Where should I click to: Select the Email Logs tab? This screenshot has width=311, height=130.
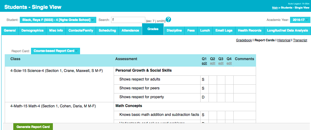(x=224, y=31)
